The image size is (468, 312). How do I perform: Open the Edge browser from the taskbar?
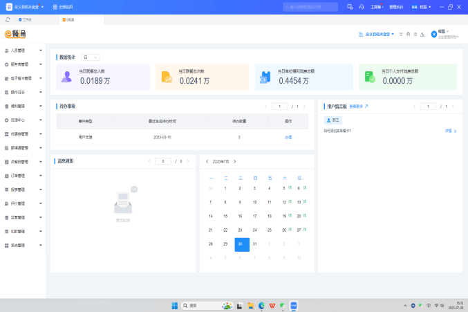[x=261, y=305]
